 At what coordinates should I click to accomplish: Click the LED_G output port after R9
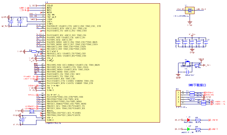(x=213, y=129)
